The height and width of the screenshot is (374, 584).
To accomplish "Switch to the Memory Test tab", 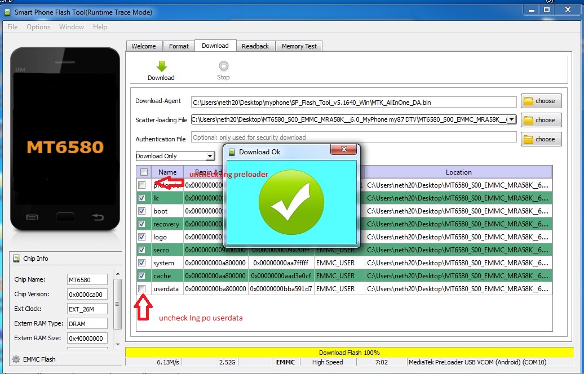I will [x=299, y=46].
